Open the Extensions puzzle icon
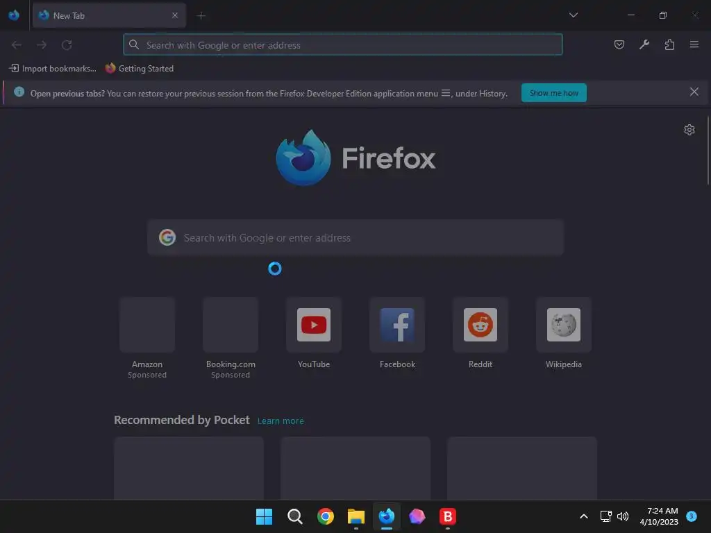The height and width of the screenshot is (533, 711). click(669, 44)
